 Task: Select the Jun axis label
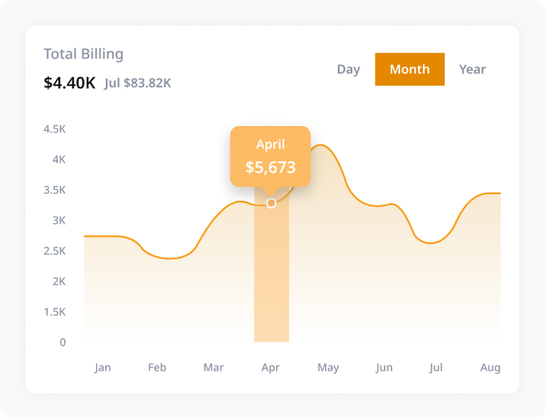click(384, 367)
